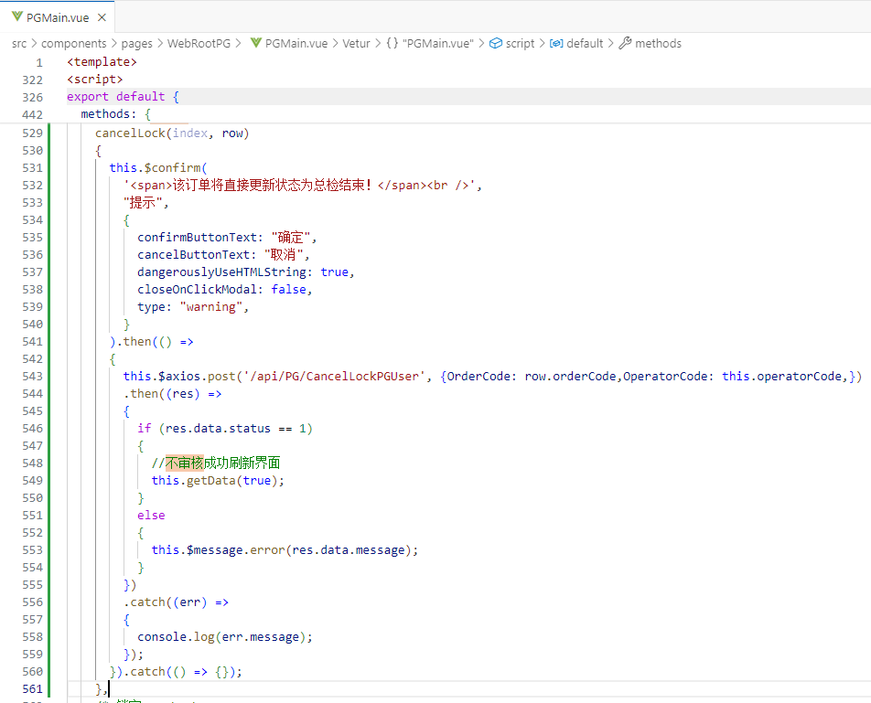Click the sticky <template> line

click(x=102, y=61)
